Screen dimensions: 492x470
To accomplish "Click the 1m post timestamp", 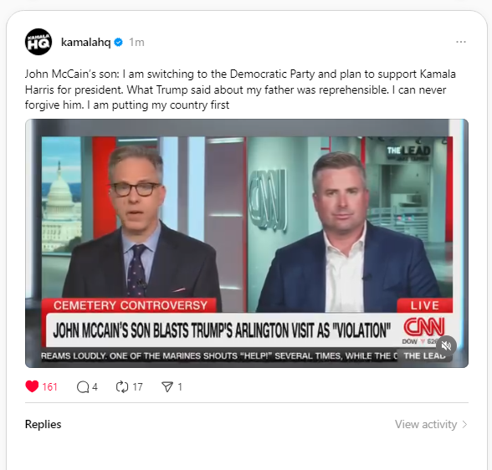I will 136,42.
